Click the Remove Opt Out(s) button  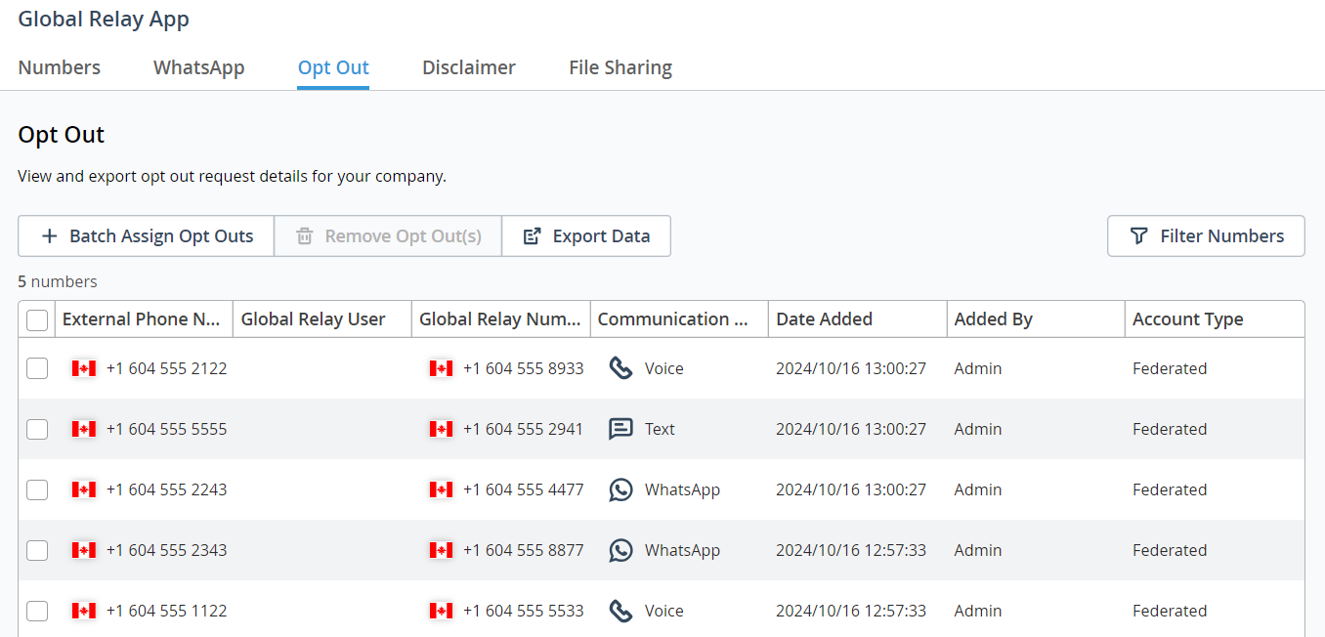pos(388,236)
